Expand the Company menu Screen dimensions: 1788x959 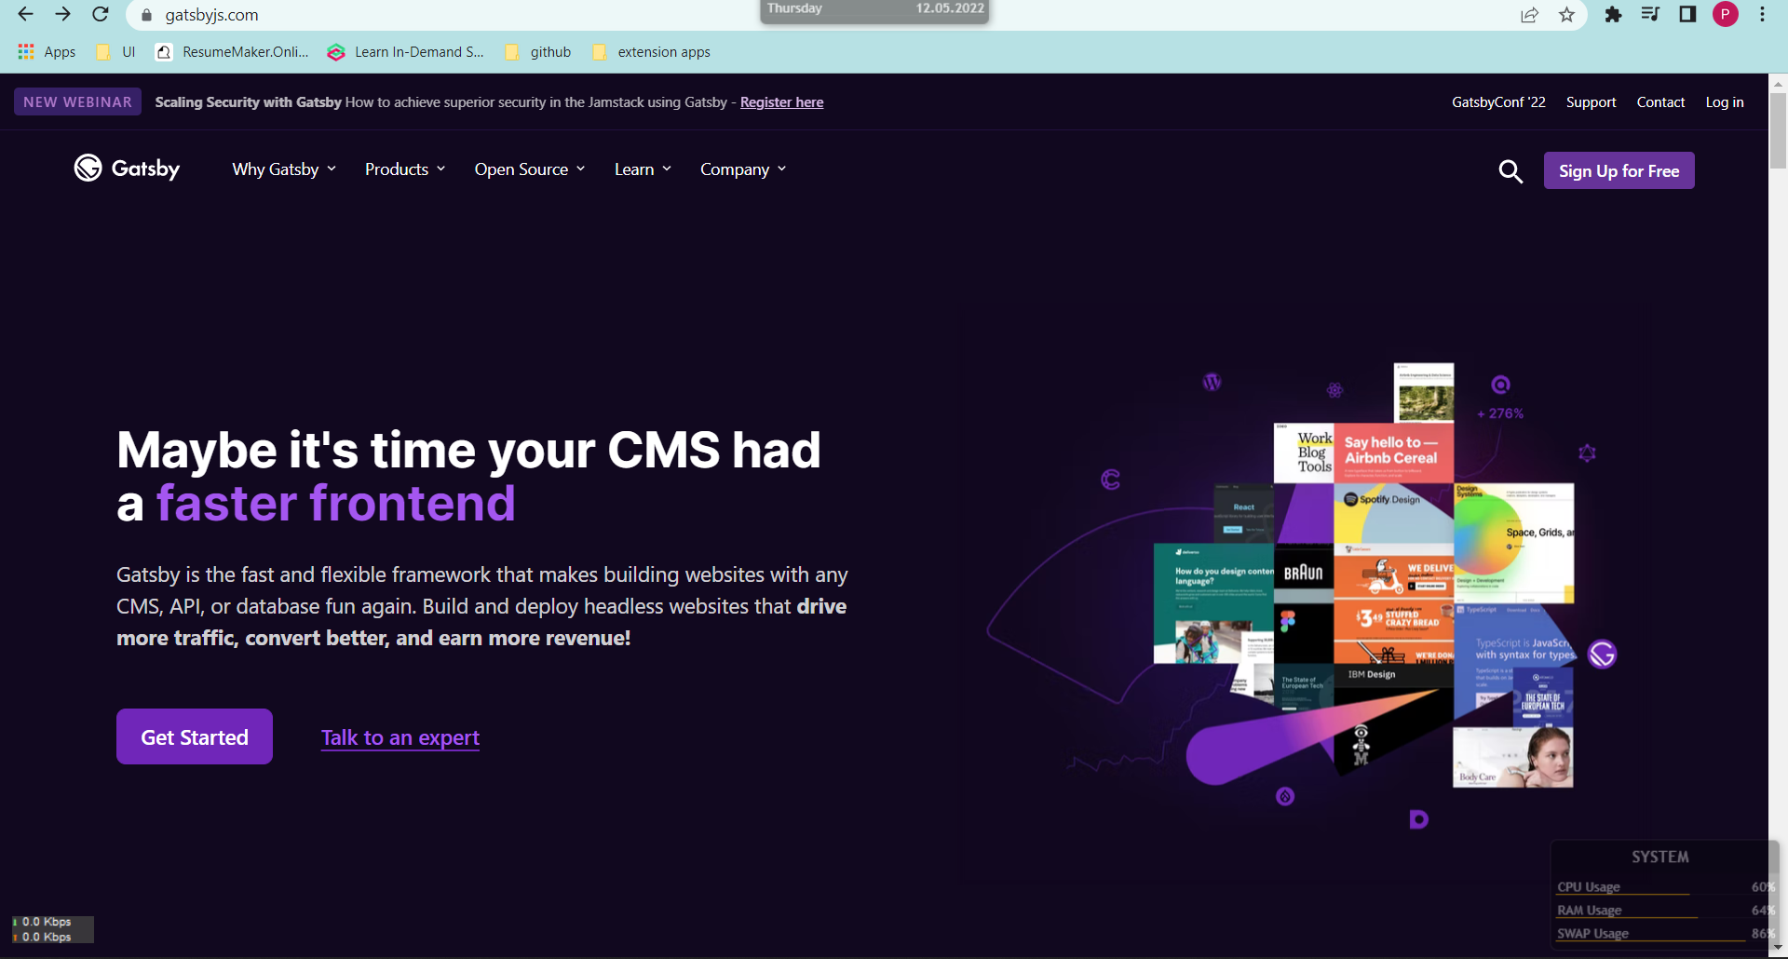point(743,169)
